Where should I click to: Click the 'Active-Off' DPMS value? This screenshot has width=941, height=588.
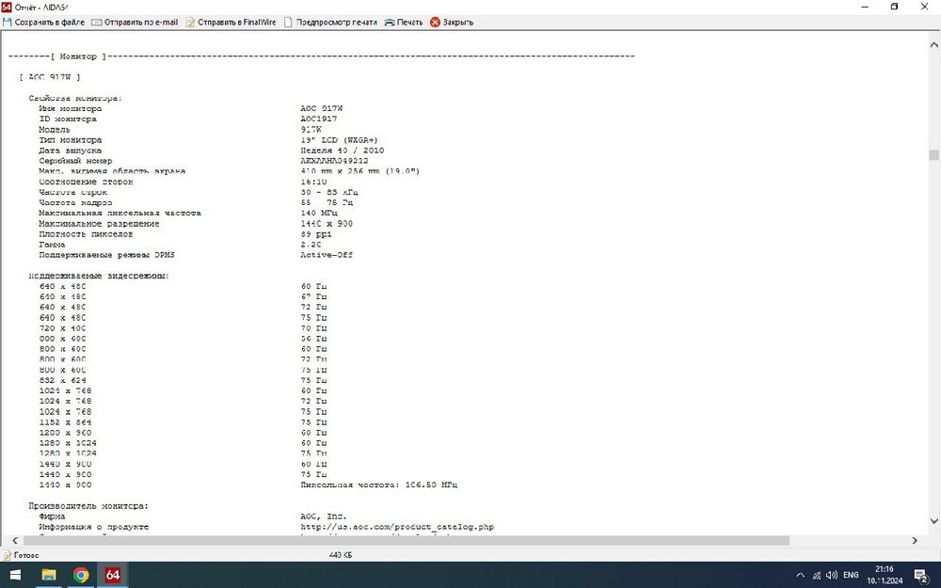click(327, 255)
